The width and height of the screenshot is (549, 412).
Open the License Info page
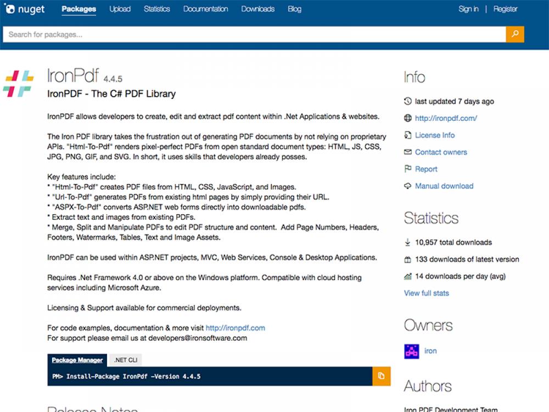pos(435,135)
